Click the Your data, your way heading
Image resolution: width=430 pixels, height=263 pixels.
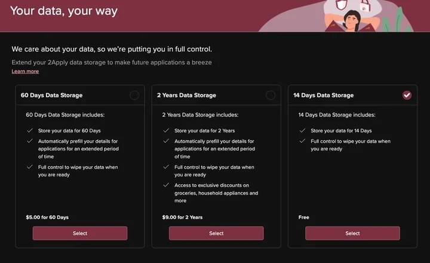pyautogui.click(x=64, y=11)
